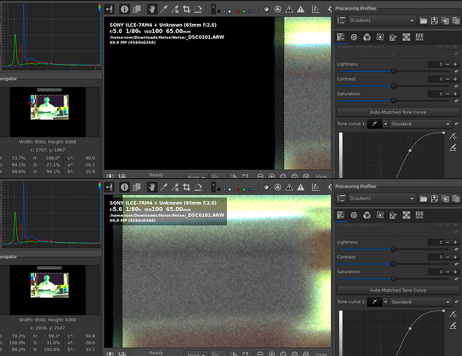Open Tone curve 1 type dropdown, bottom window
This screenshot has height=356, width=462.
pyautogui.click(x=385, y=302)
